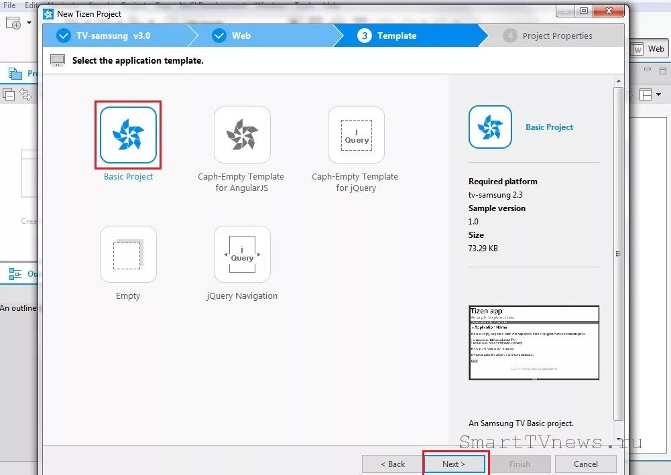Click the Tizen logo in dialog title bar

48,13
